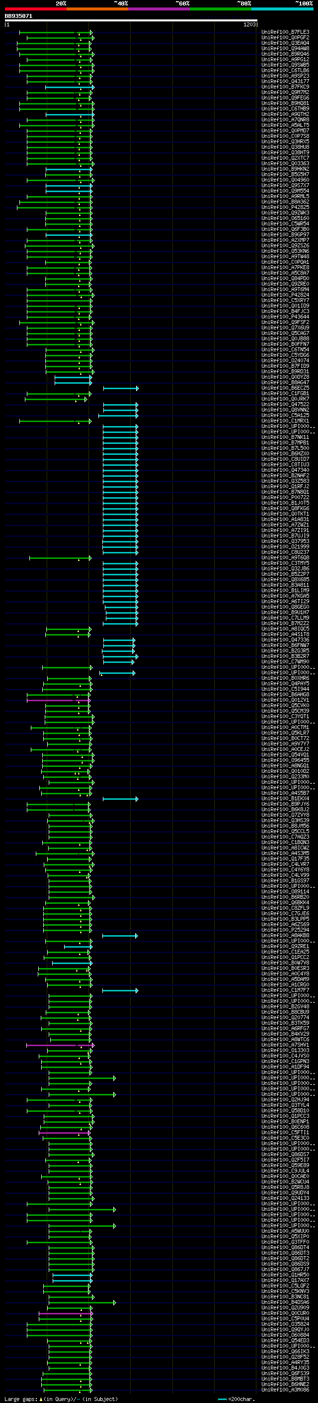Select the UniRef100_Q47522 label
The width and height of the screenshot is (318, 1403).
tap(285, 404)
